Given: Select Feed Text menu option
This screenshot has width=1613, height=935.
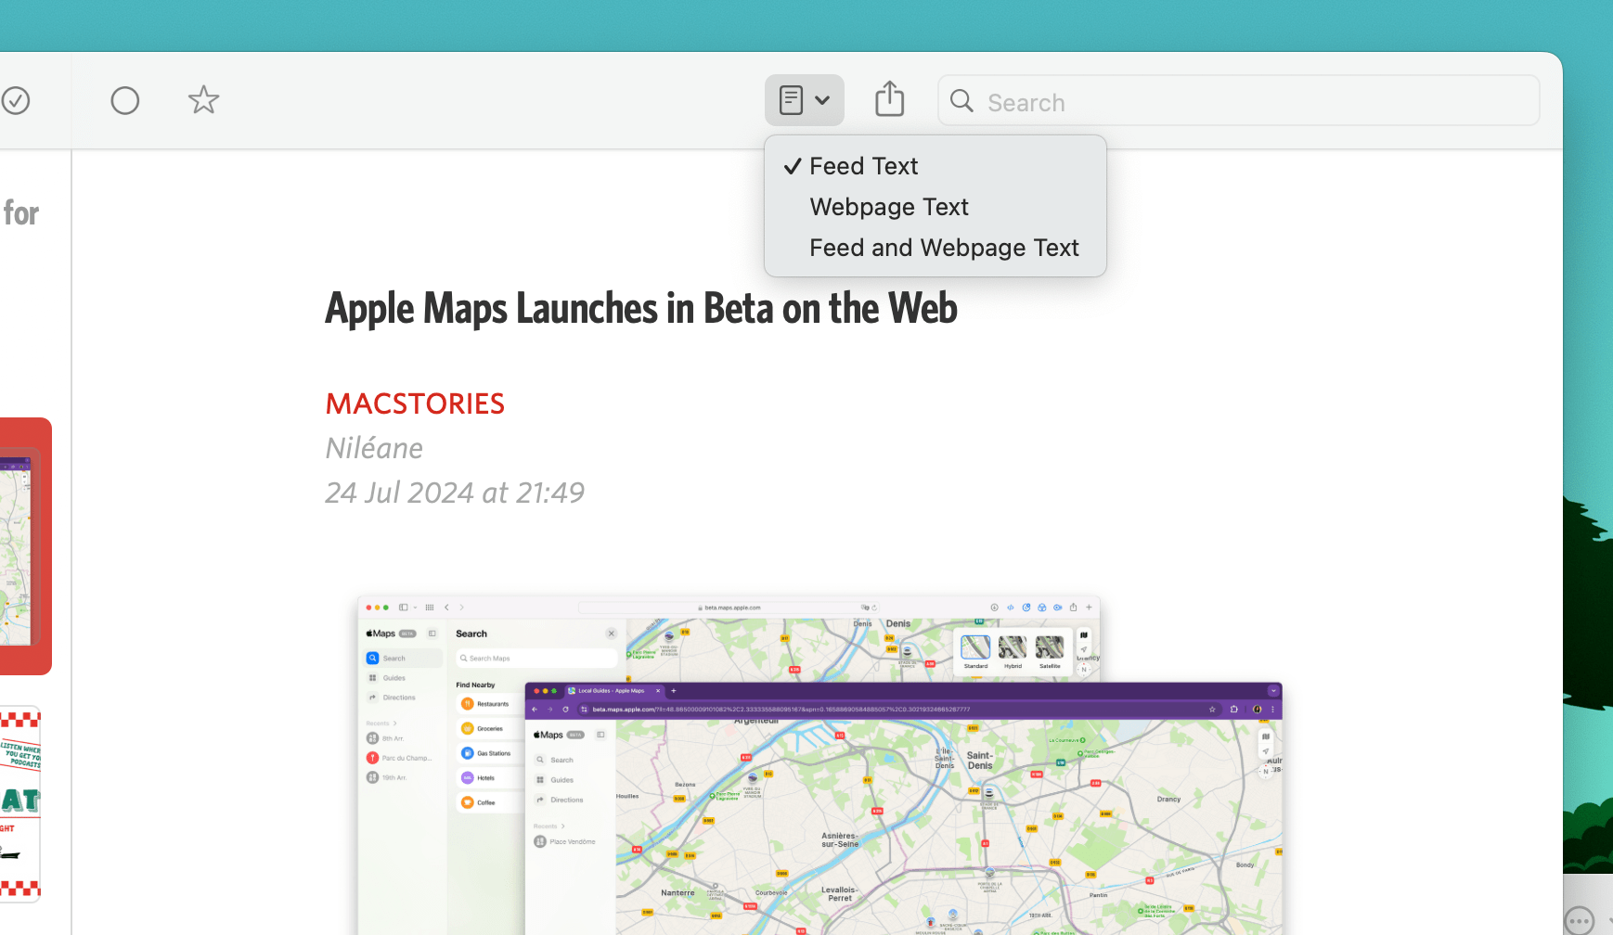Looking at the screenshot, I should (x=936, y=166).
